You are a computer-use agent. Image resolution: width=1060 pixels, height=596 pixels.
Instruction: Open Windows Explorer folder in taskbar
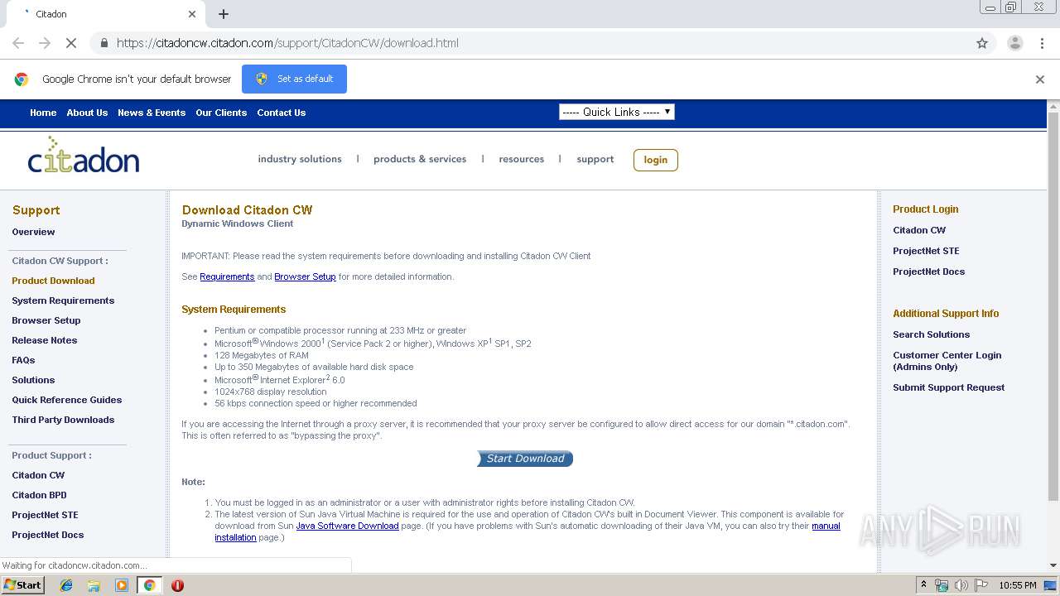[94, 585]
